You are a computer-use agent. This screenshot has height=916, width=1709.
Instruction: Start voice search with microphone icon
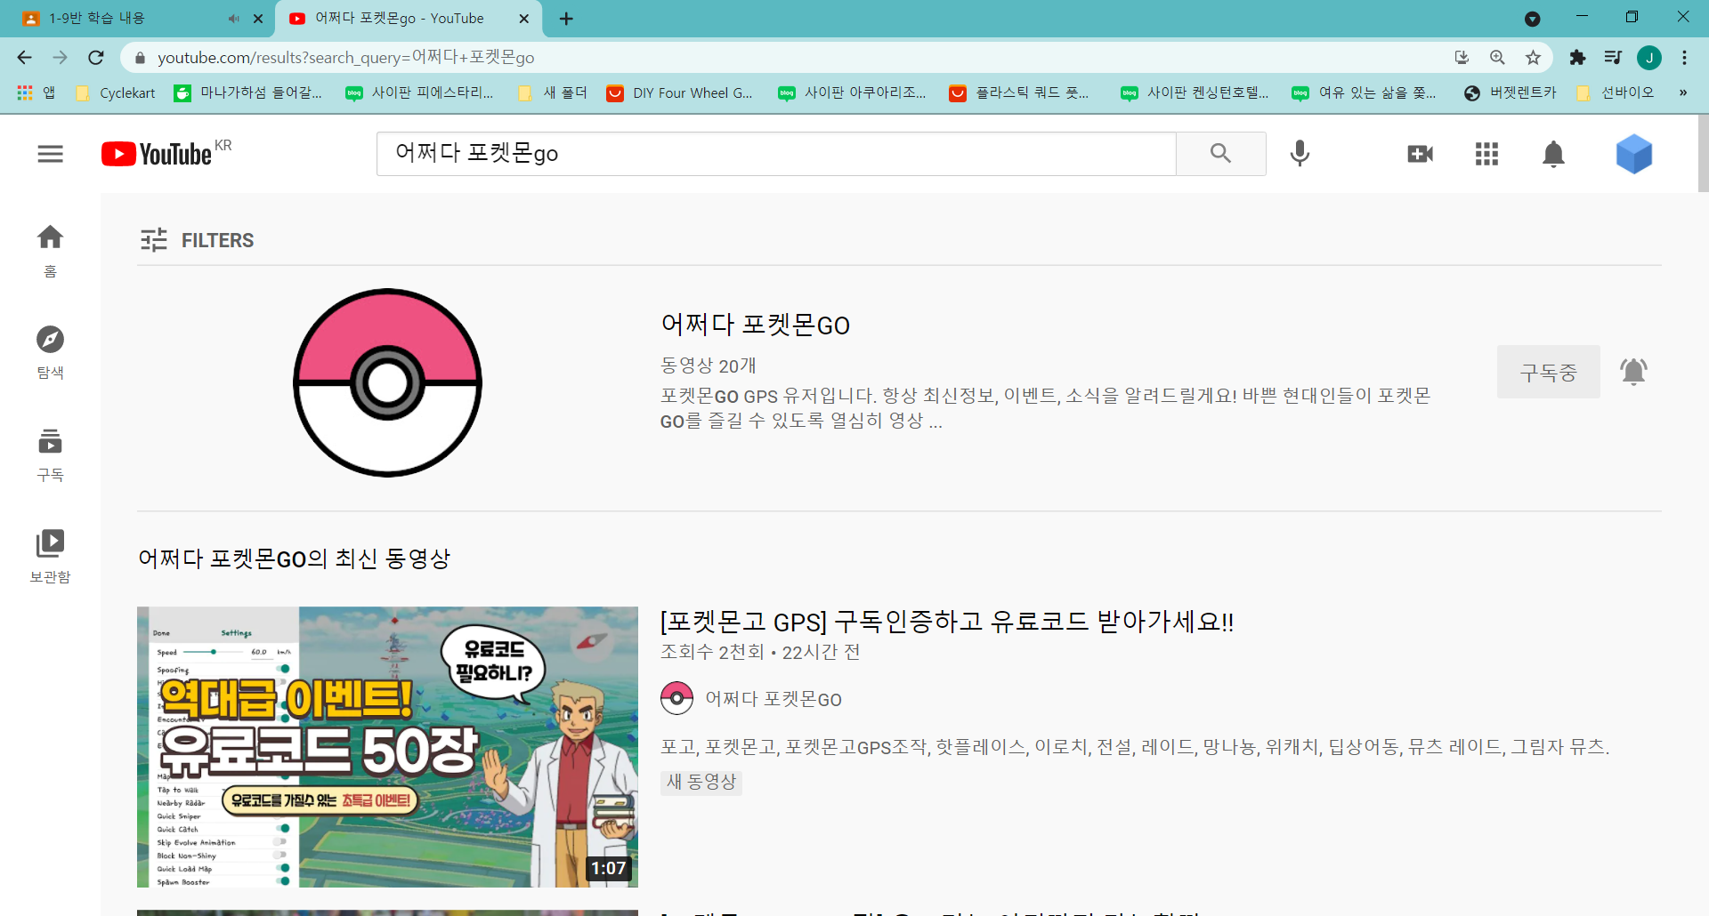(1300, 154)
